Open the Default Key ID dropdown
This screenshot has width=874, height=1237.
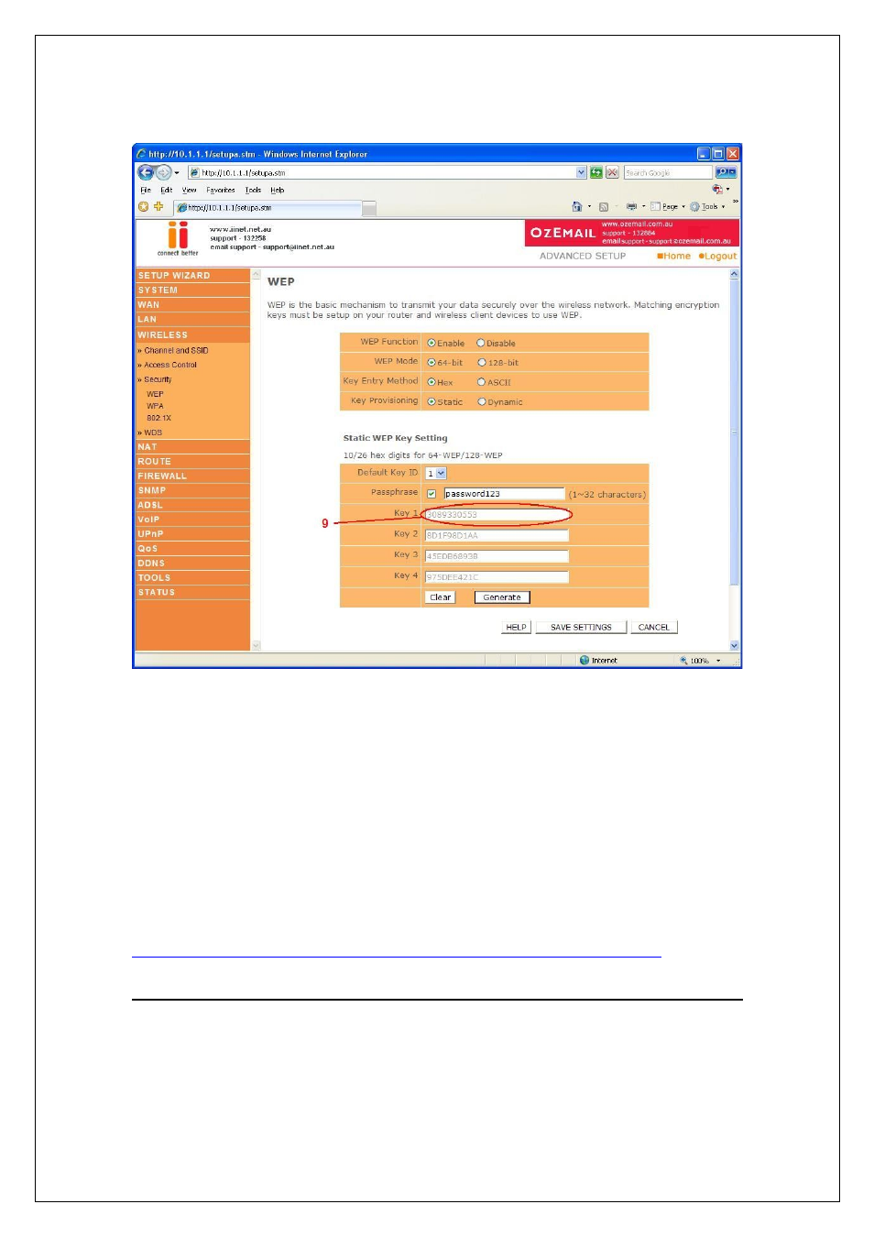pyautogui.click(x=436, y=474)
